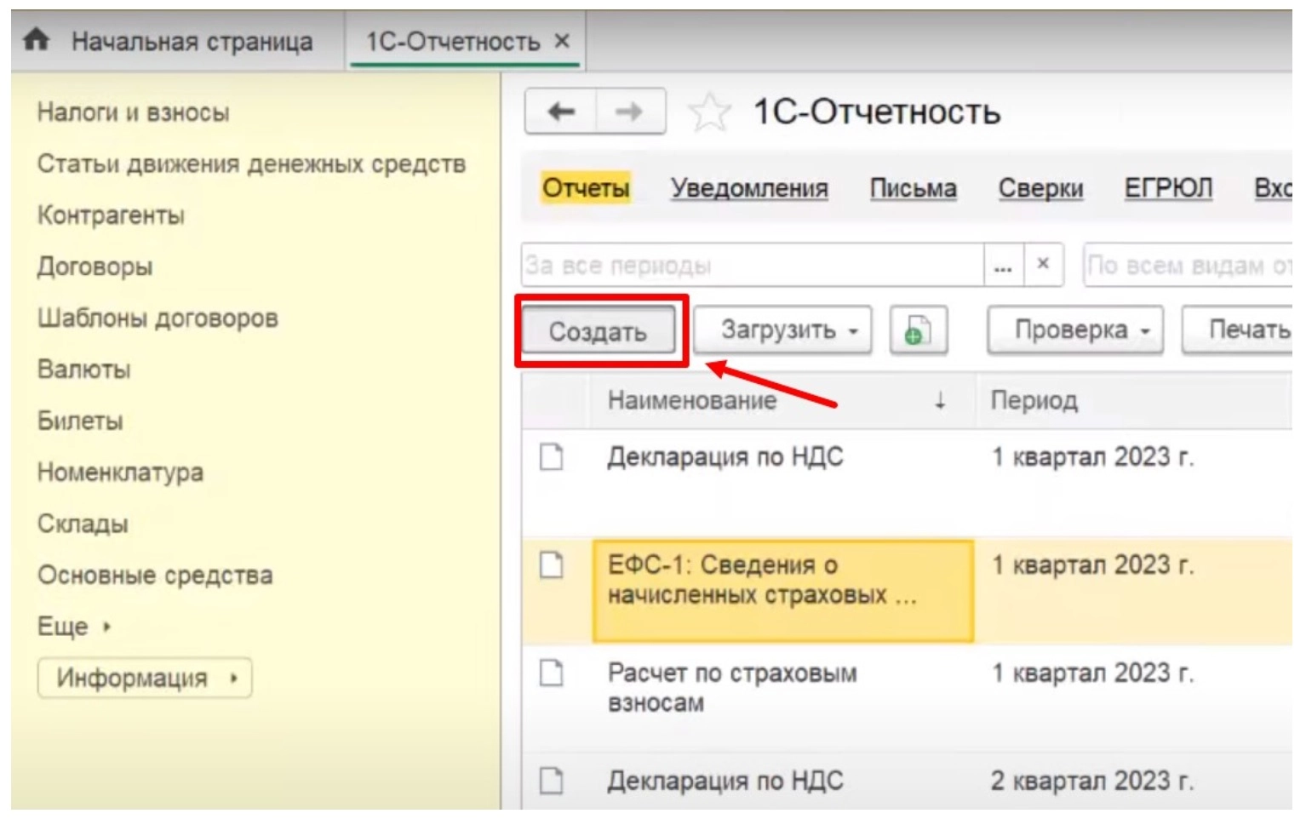1306x825 pixels.
Task: Click the document icon for the first-quarter Декларация по НДС row
Action: [552, 457]
